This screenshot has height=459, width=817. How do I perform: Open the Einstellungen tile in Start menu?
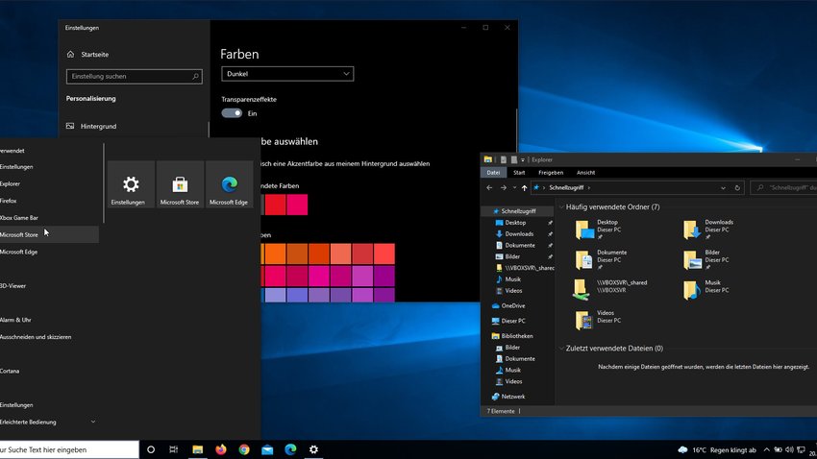click(x=131, y=184)
